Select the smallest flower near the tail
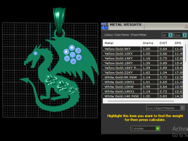 [x=73, y=90]
